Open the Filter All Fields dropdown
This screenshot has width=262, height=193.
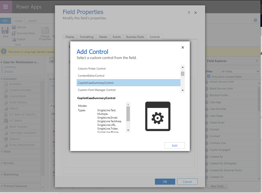pyautogui.click(x=240, y=71)
